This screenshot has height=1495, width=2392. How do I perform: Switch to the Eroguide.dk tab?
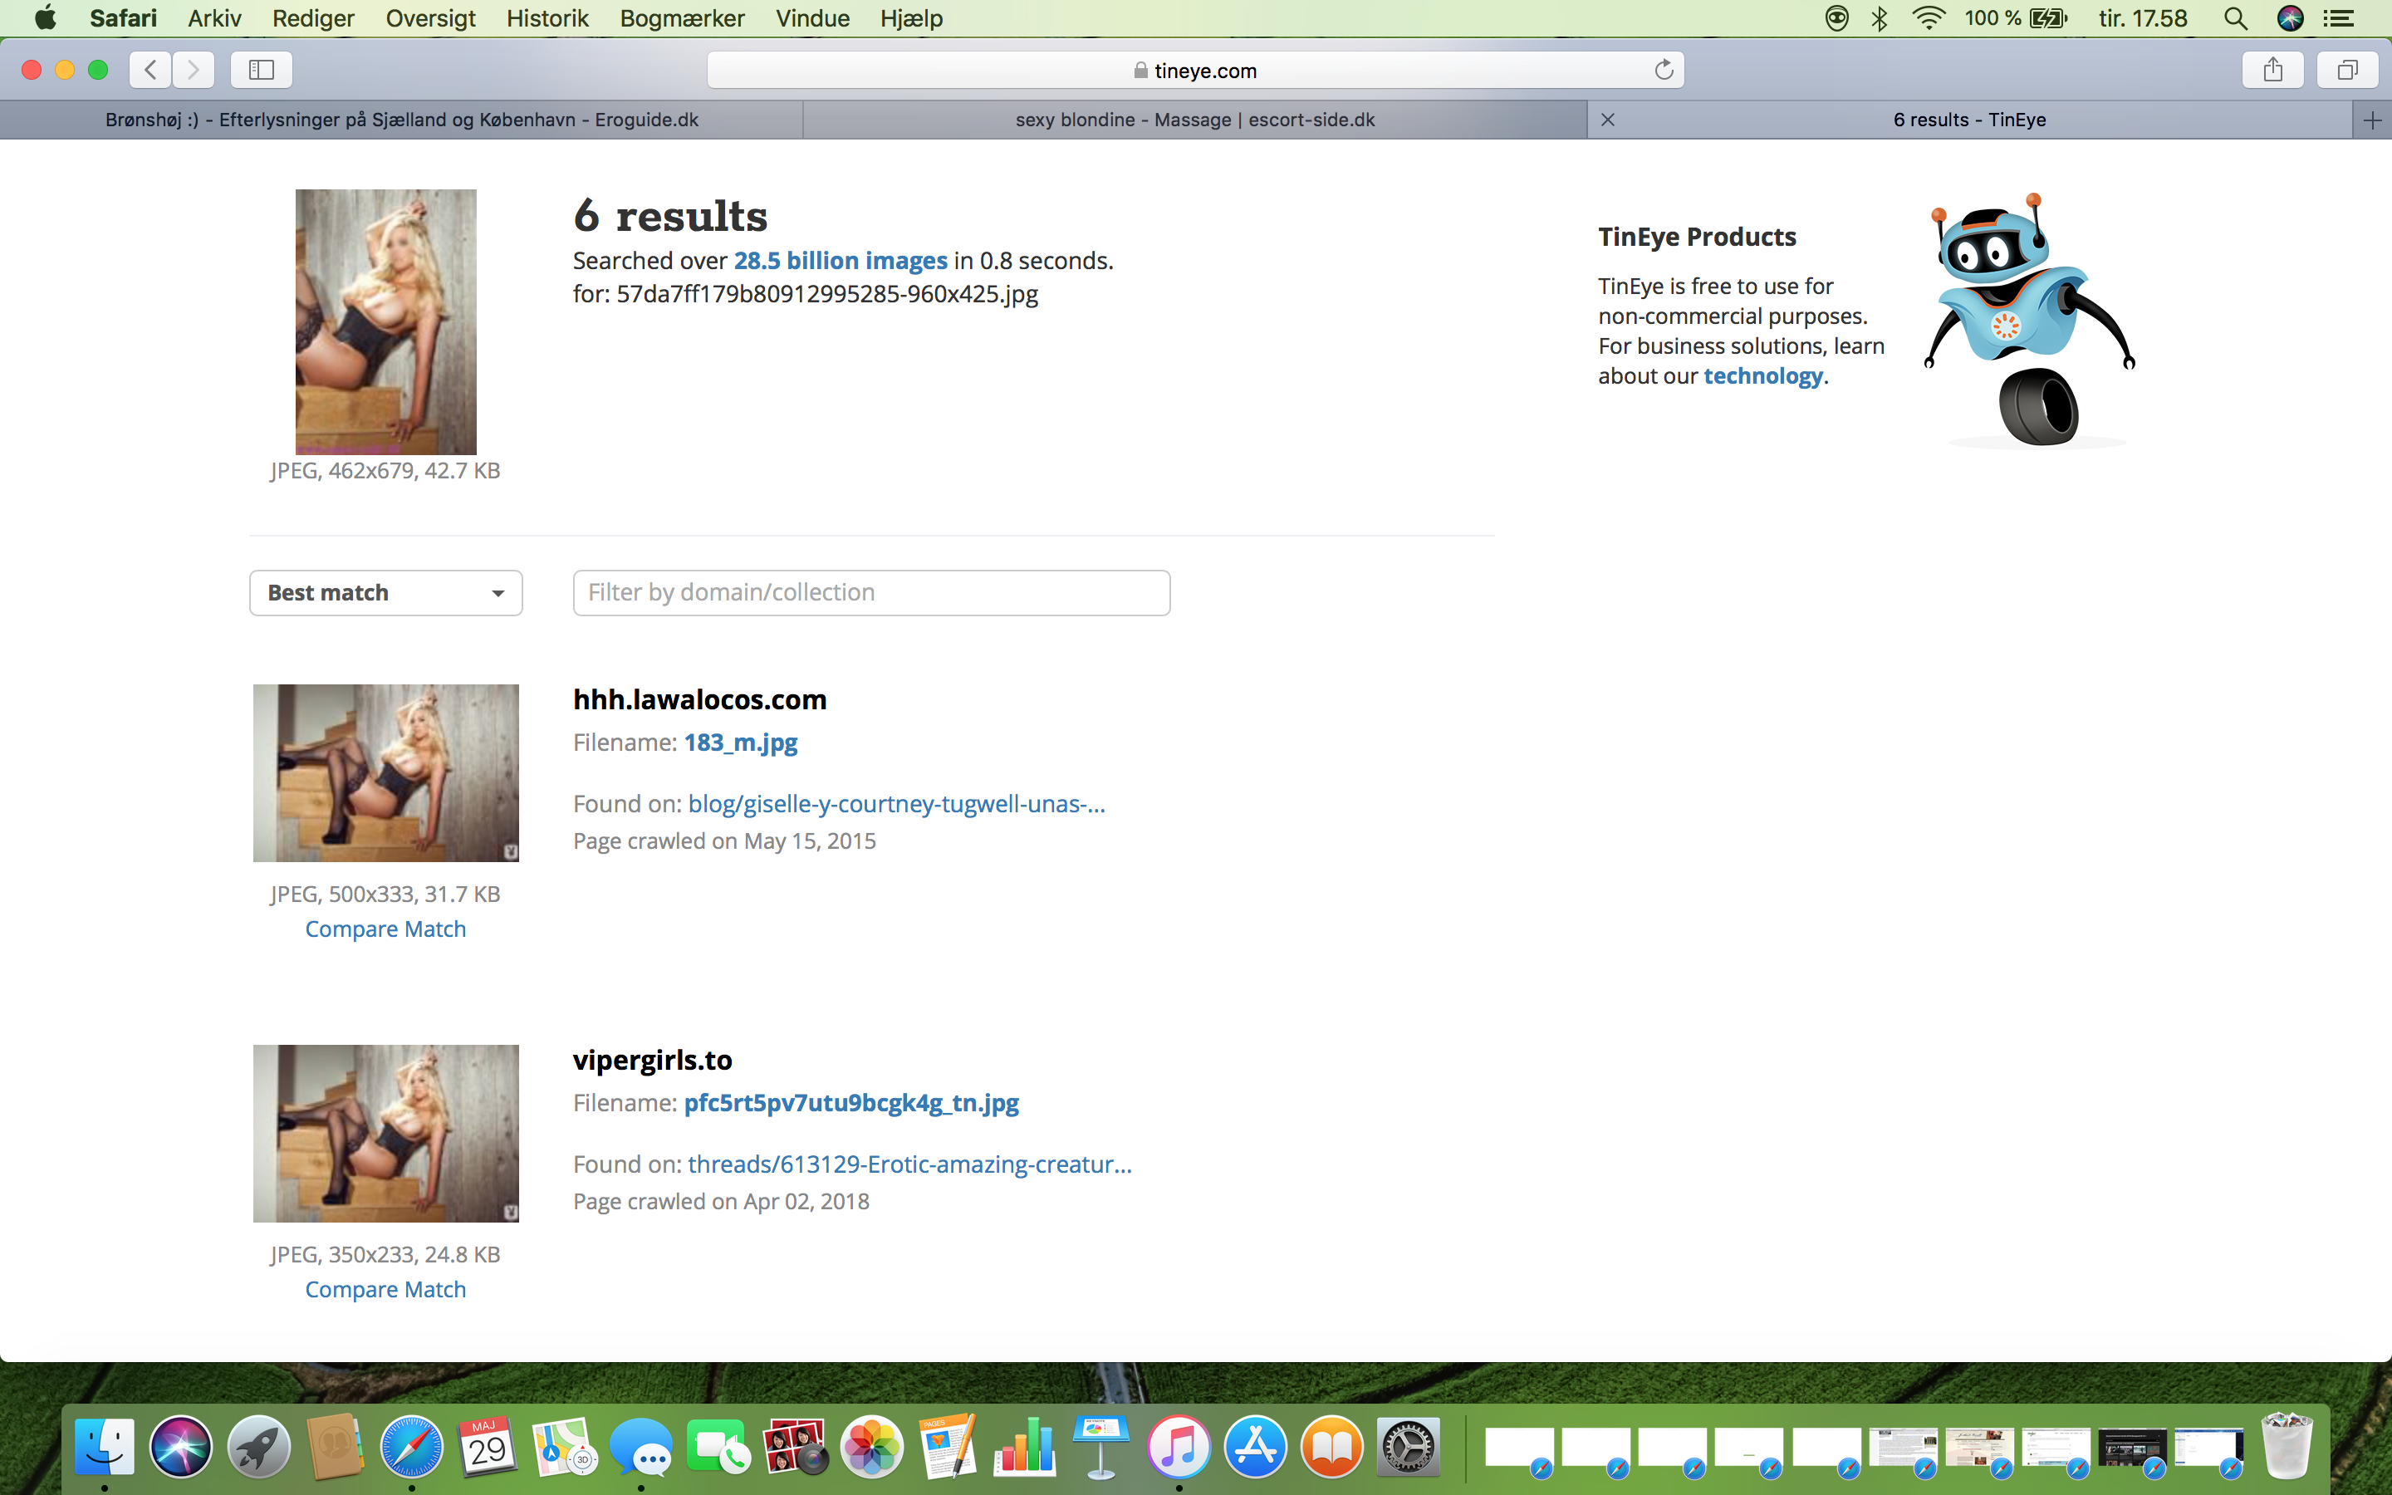tap(401, 120)
